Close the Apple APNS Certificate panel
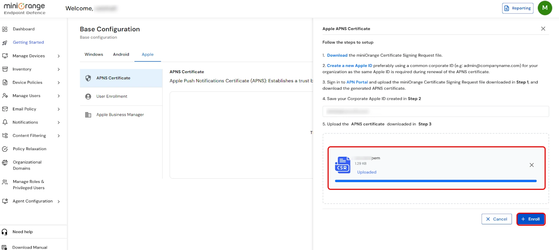Screen dimensions: 559x250 coord(543,29)
